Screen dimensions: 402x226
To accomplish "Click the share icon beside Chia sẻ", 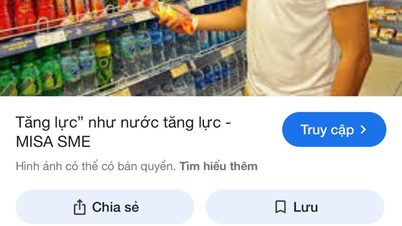I will click(79, 207).
